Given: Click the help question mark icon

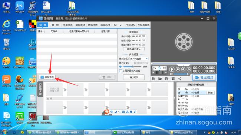Looking at the screenshot, I should (173, 79).
